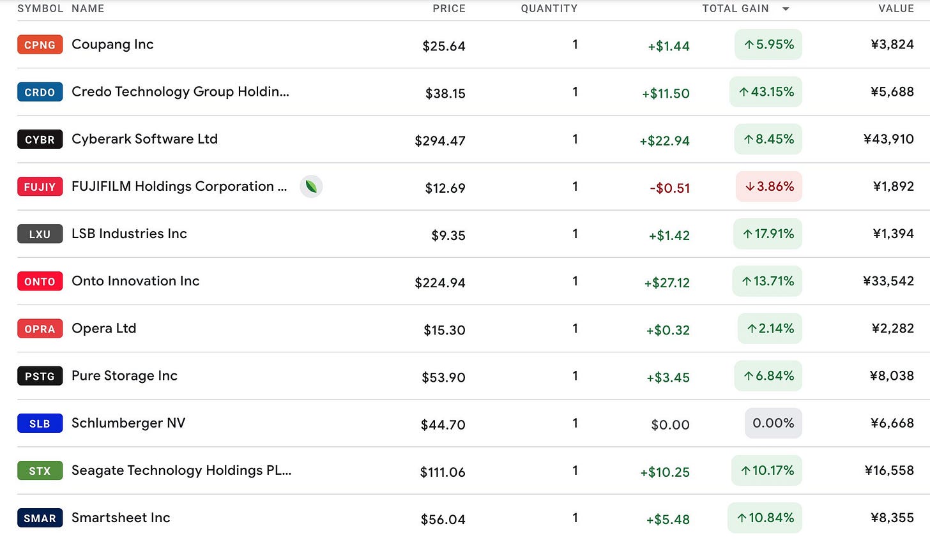Click the -$0.51 loss for FUJIFILM
Image resolution: width=930 pixels, height=540 pixels.
point(669,188)
